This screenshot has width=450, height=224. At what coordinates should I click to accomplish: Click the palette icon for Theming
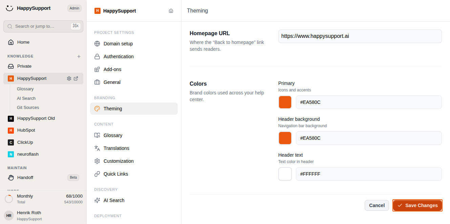click(97, 109)
